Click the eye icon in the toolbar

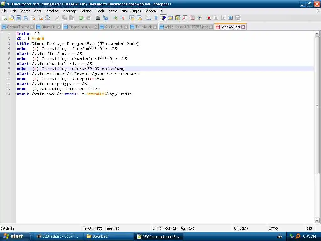(x=199, y=18)
